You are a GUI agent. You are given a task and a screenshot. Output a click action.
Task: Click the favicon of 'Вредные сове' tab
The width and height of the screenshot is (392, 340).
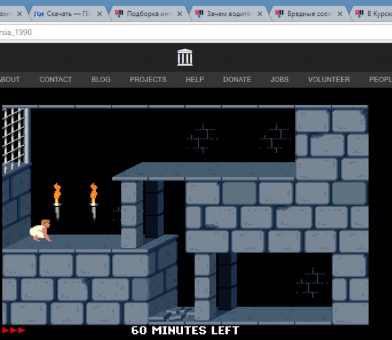(x=279, y=13)
